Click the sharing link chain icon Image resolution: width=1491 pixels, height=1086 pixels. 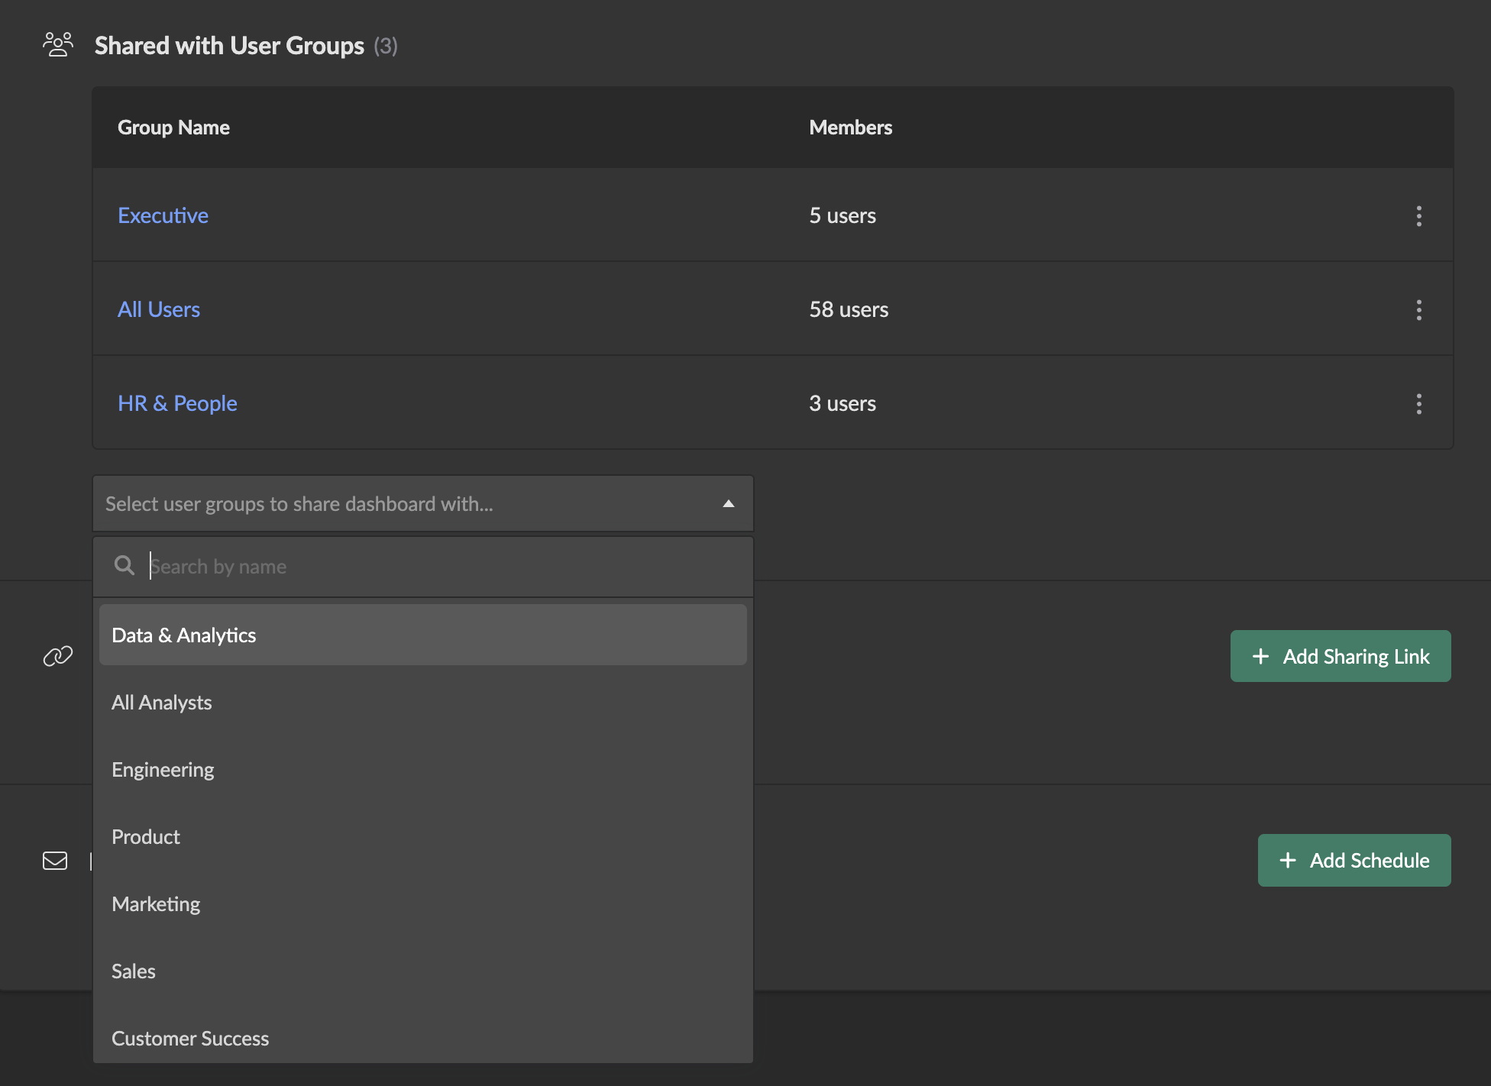57,655
